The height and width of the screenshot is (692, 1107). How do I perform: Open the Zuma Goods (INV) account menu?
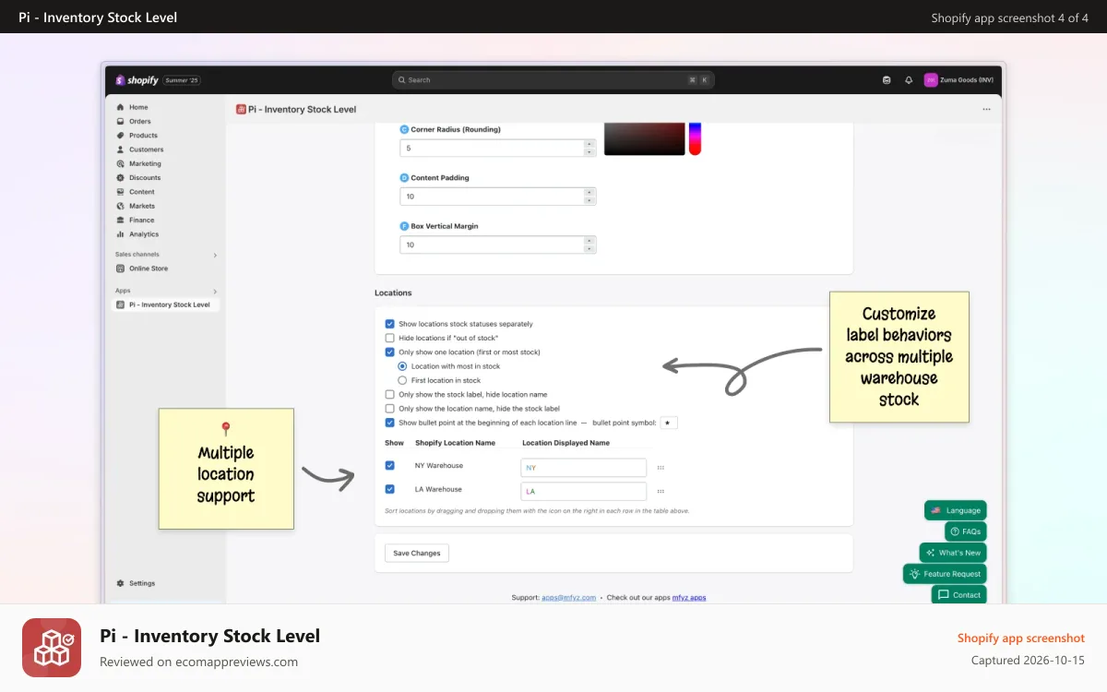(x=959, y=80)
